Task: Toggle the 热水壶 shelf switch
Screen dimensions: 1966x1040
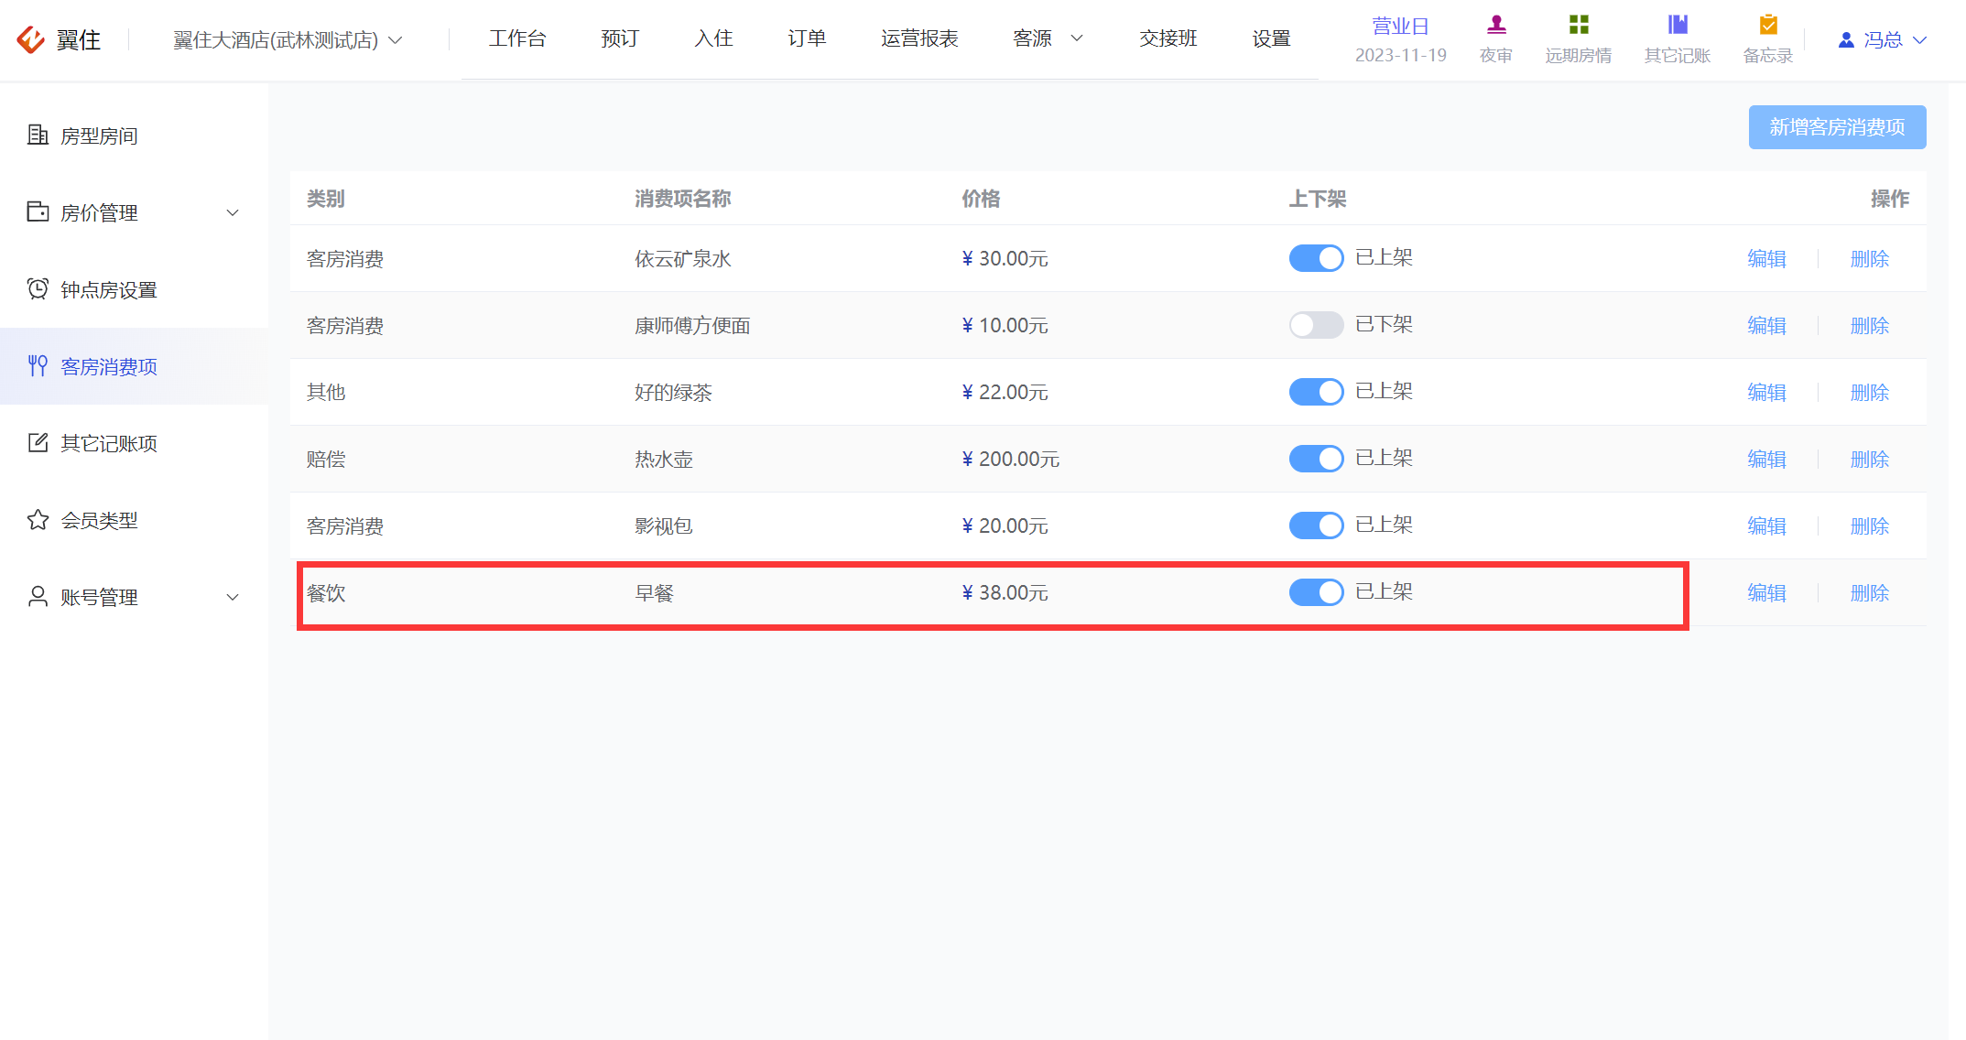Action: point(1316,459)
